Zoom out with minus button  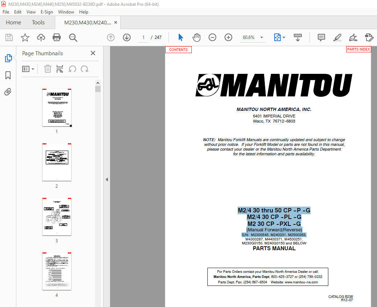[x=212, y=37]
